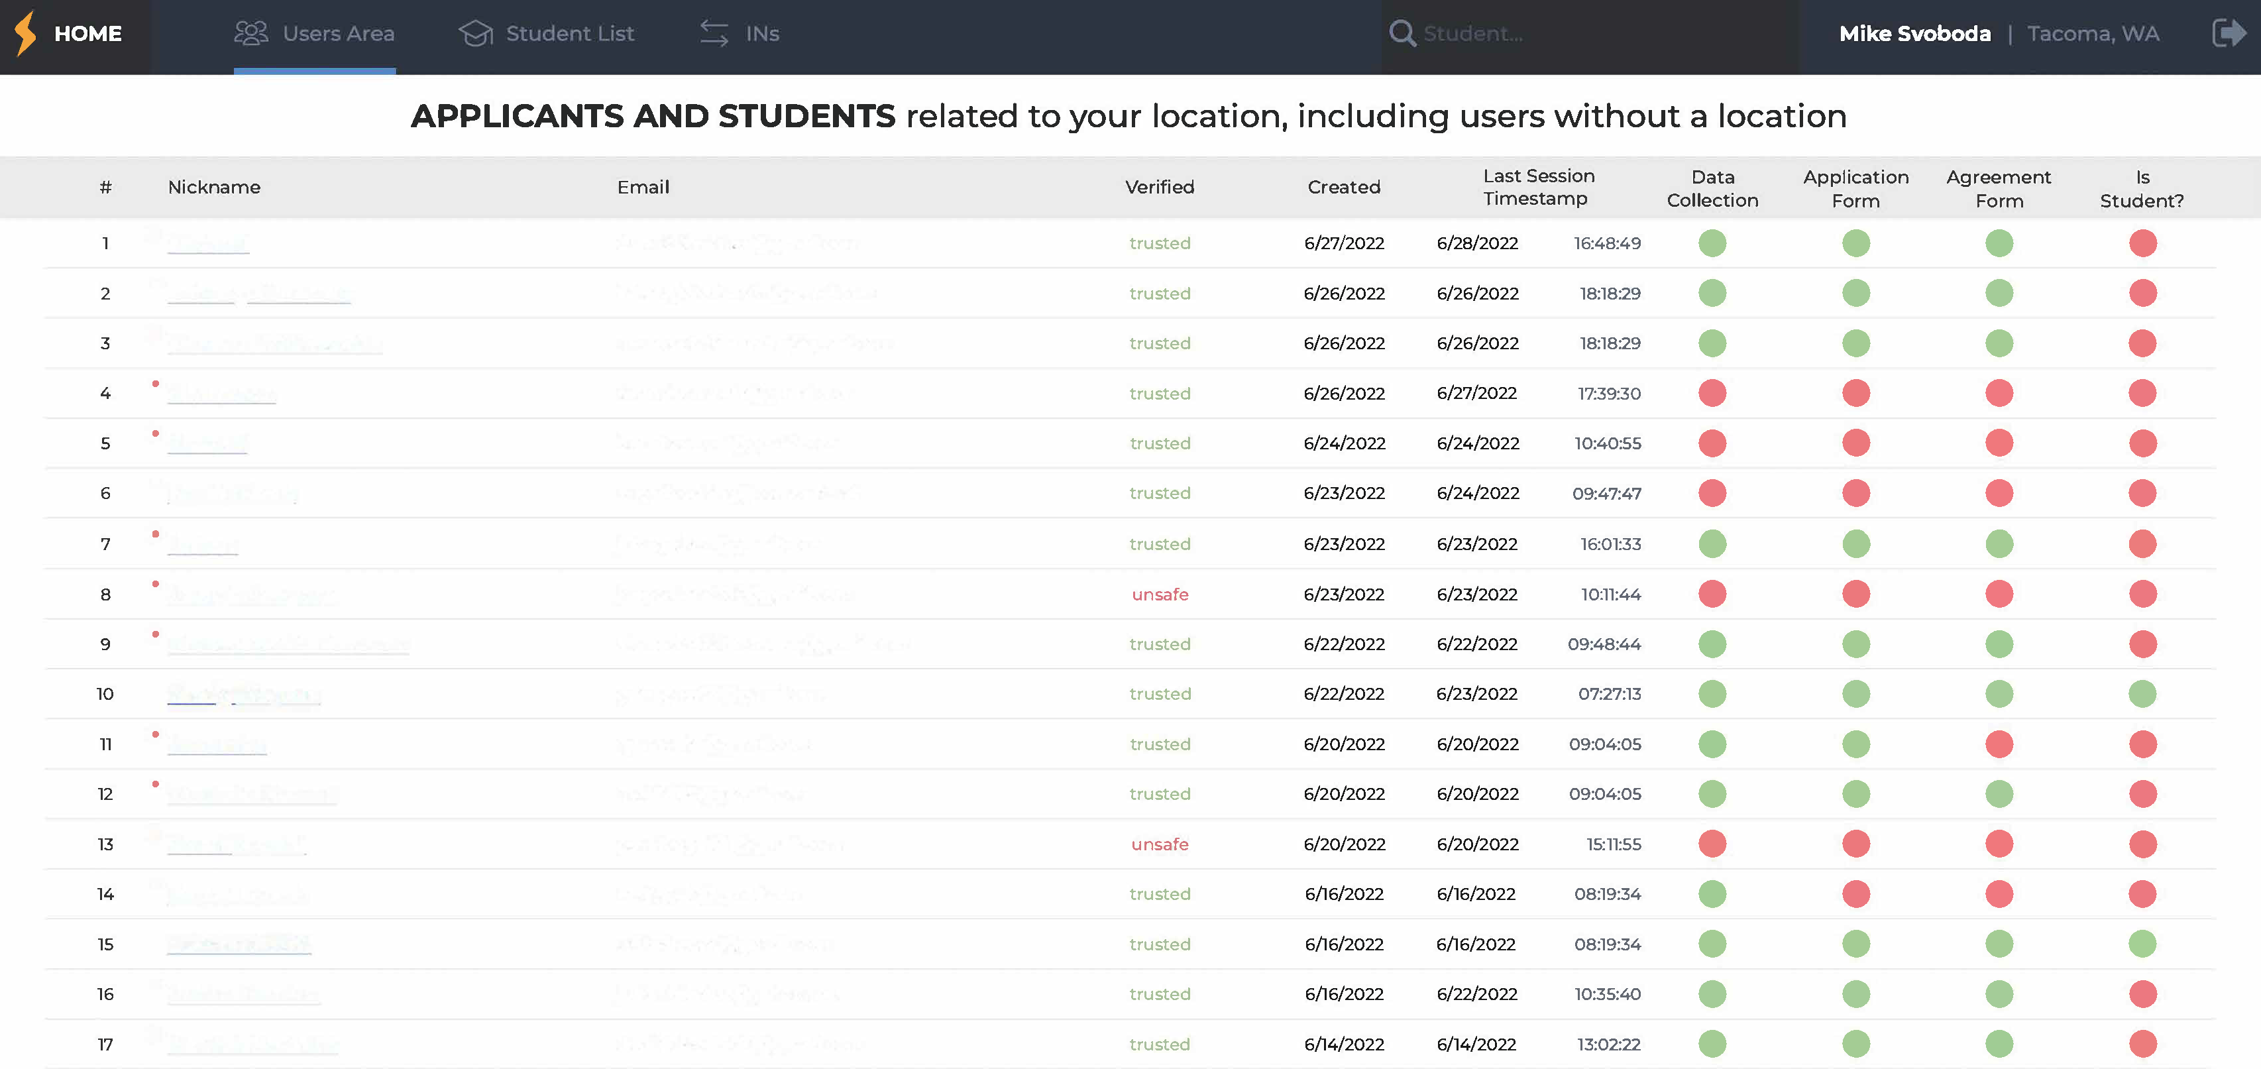Click the search magnifier icon
Viewport: 2261px width, 1069px height.
coord(1402,33)
